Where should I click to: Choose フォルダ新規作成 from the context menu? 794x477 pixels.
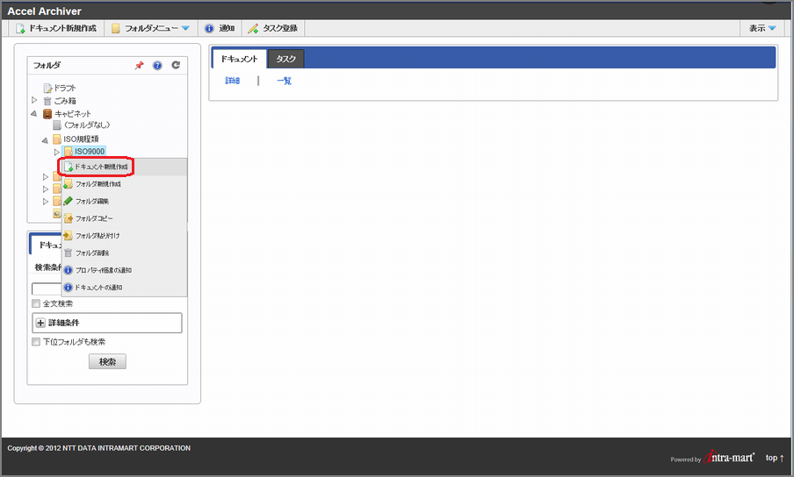click(x=124, y=184)
